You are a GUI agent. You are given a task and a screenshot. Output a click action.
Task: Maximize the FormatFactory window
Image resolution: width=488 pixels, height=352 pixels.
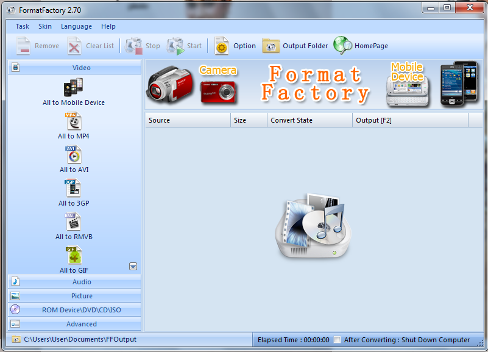447,7
